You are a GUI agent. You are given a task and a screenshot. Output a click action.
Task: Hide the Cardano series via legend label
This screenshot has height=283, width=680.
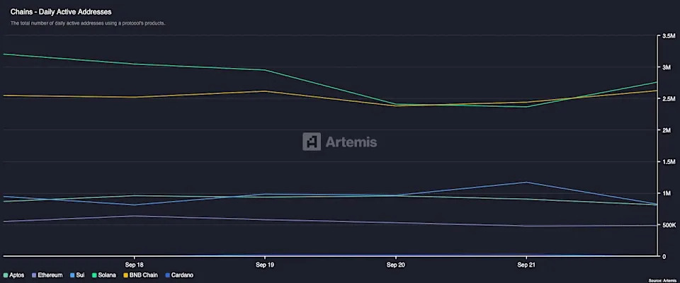pyautogui.click(x=182, y=275)
